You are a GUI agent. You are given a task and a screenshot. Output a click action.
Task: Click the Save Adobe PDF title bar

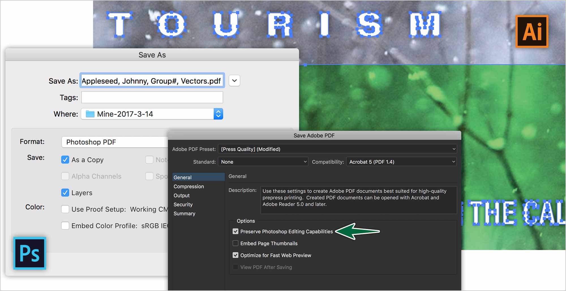click(x=314, y=135)
